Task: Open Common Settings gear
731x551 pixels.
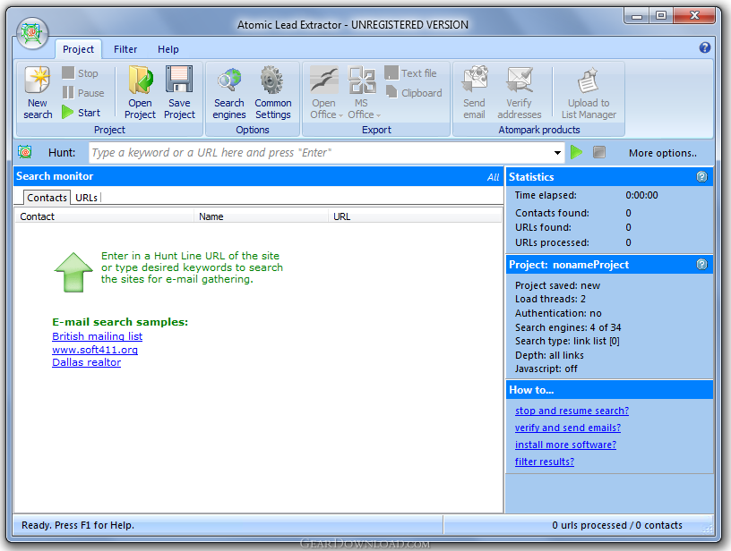Action: 273,93
